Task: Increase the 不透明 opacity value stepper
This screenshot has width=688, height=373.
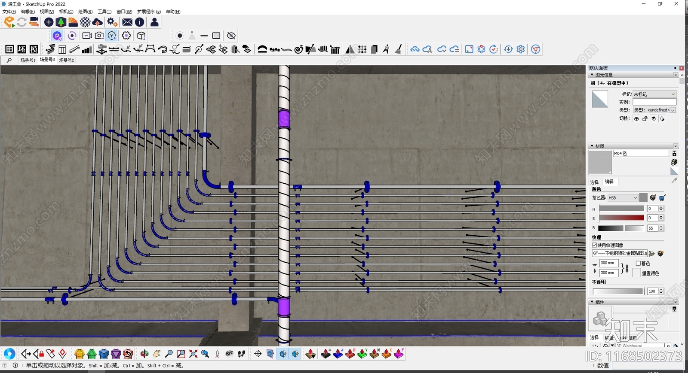Action: 661,290
